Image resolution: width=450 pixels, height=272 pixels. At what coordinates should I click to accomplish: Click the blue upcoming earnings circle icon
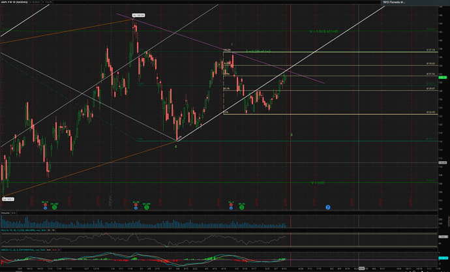click(328, 207)
